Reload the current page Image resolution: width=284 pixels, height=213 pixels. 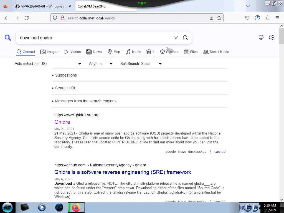(x=27, y=18)
